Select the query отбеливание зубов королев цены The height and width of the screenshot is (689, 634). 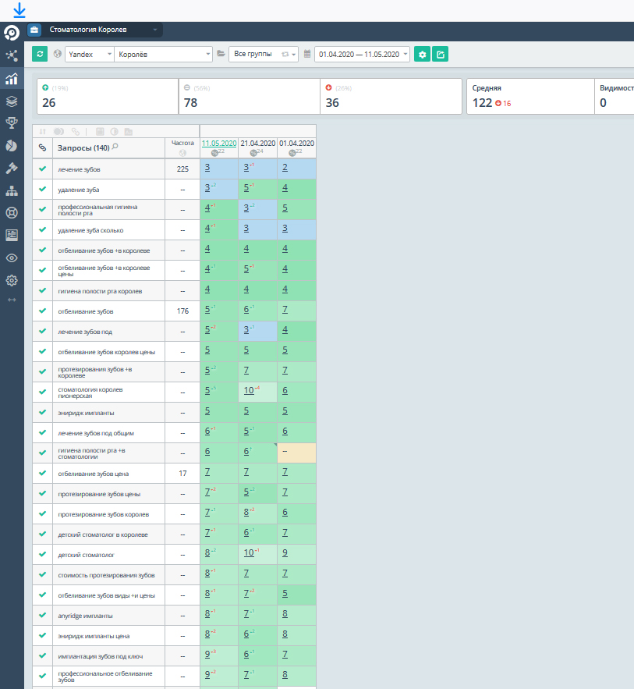[x=106, y=352]
